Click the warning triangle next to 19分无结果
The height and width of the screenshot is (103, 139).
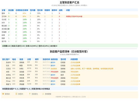pyautogui.click(x=71, y=75)
